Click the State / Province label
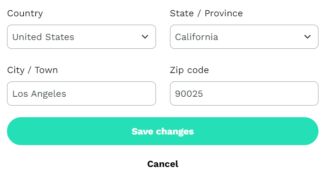The height and width of the screenshot is (180, 325). coord(206,13)
